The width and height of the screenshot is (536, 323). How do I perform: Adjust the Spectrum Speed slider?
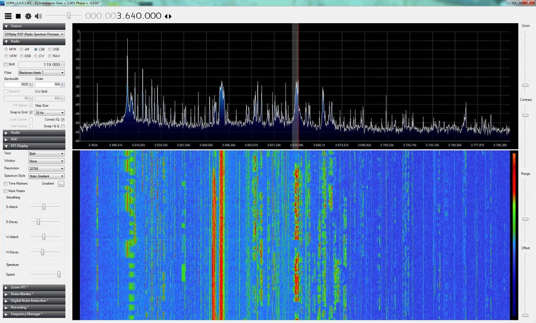pos(59,274)
